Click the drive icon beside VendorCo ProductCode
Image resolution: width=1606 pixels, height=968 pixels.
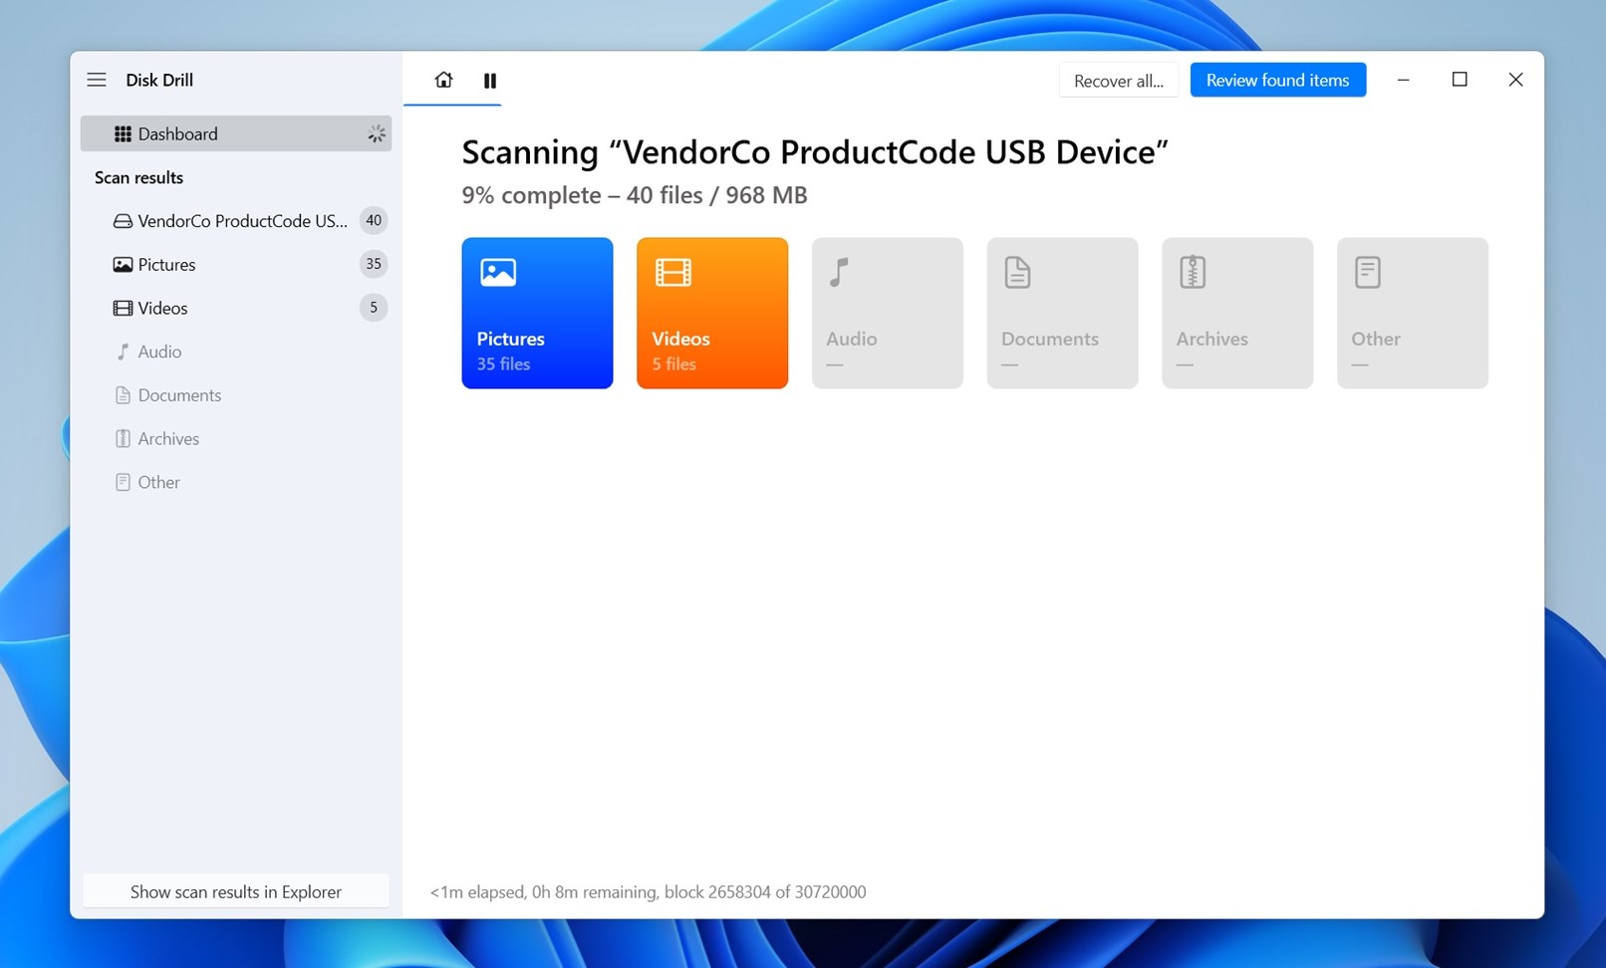[x=123, y=221]
